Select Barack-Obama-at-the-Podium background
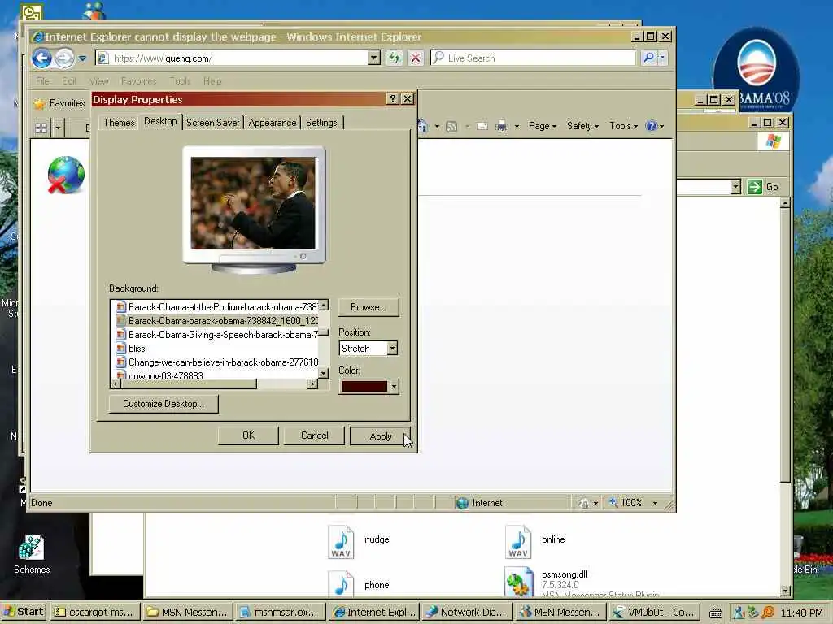Screen dimensions: 833x624 (x=216, y=306)
